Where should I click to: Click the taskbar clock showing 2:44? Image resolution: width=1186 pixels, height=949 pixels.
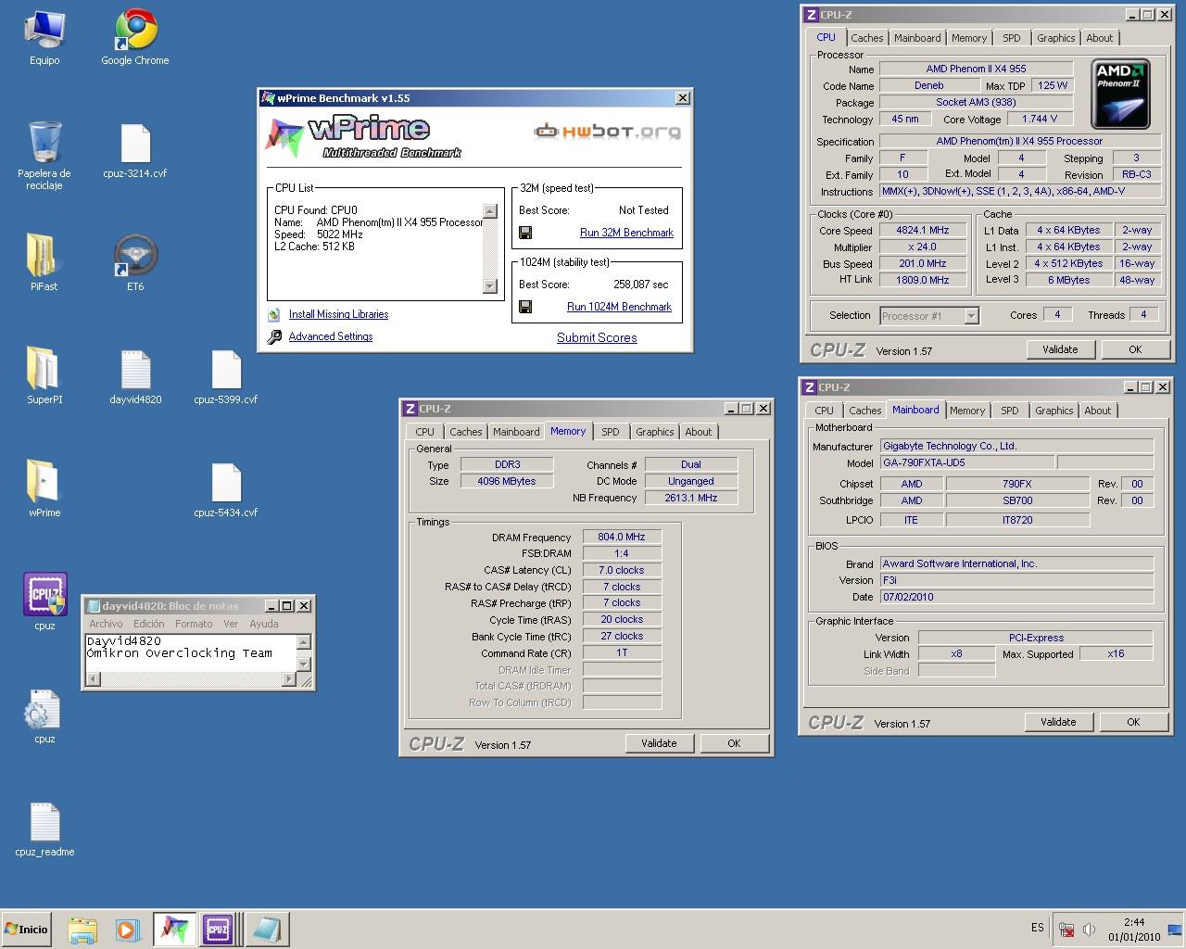pos(1133,922)
